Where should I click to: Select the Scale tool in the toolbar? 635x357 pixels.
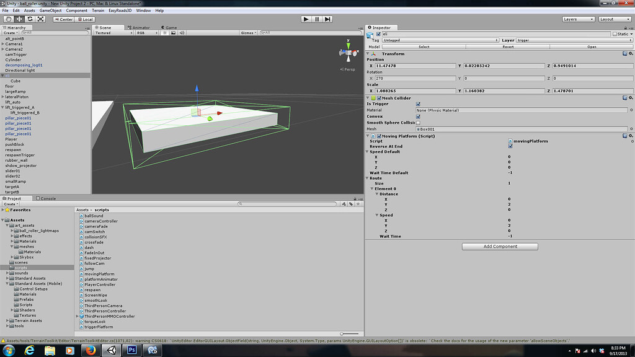pos(40,19)
